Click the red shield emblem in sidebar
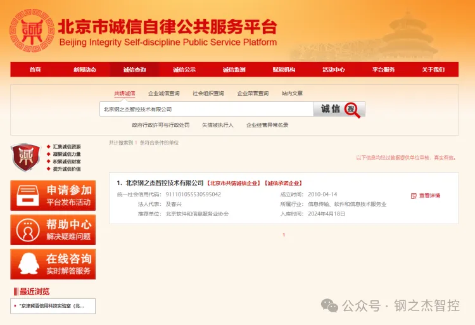The width and height of the screenshot is (475, 325). pyautogui.click(x=25, y=157)
